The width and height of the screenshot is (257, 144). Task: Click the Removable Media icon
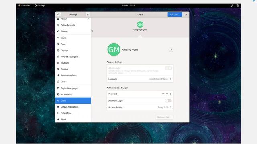coord(58,76)
